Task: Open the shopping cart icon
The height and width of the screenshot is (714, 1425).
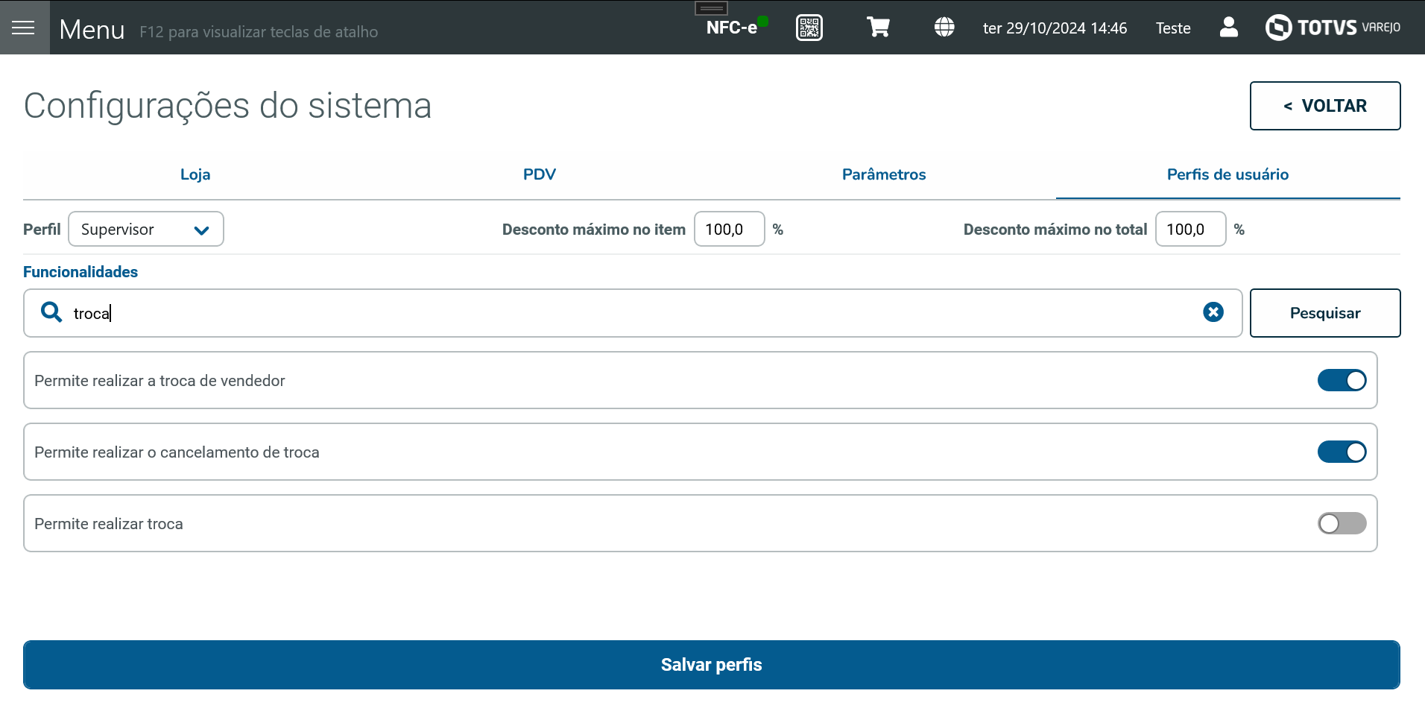Action: point(878,28)
